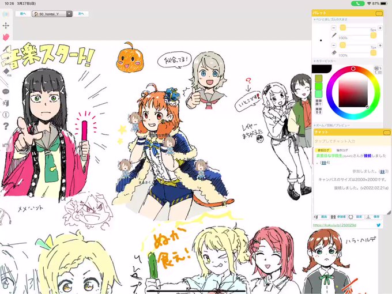Viewport: 392px width, 294px height.
Task: Decrease pen size with minus button
Action: pyautogui.click(x=334, y=28)
